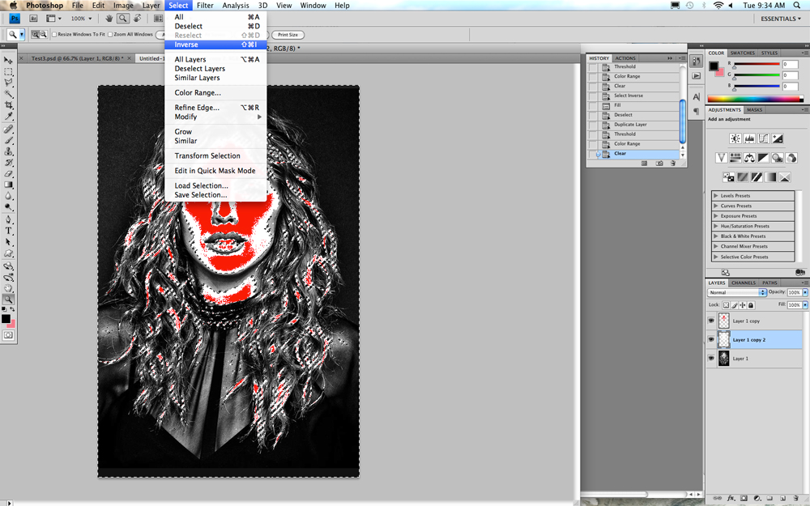Expand Curves Presets list
This screenshot has height=506, width=810.
click(715, 206)
